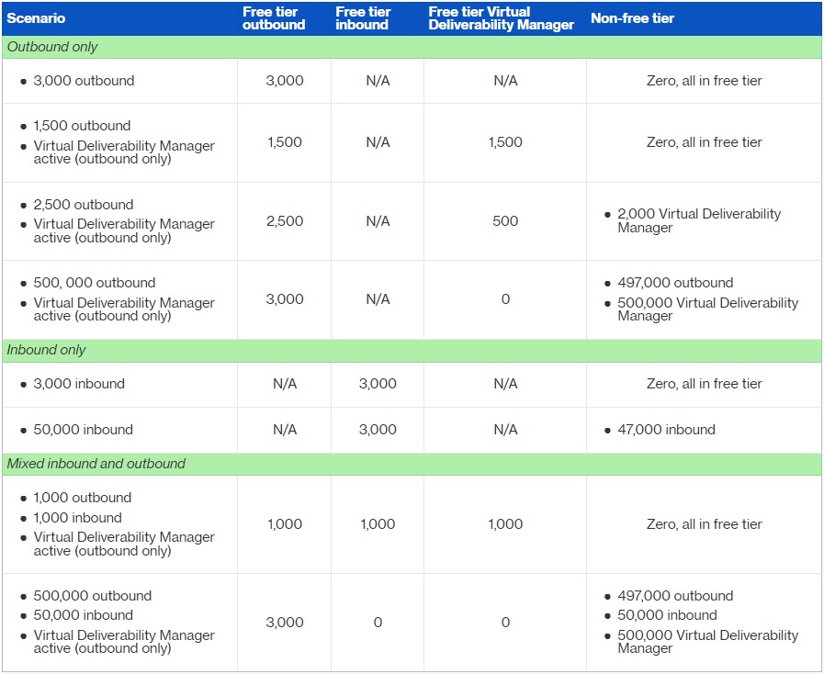Click '50,000 inbound' in last row's non-free cell
Screen dimensions: 824x674
tap(667, 615)
